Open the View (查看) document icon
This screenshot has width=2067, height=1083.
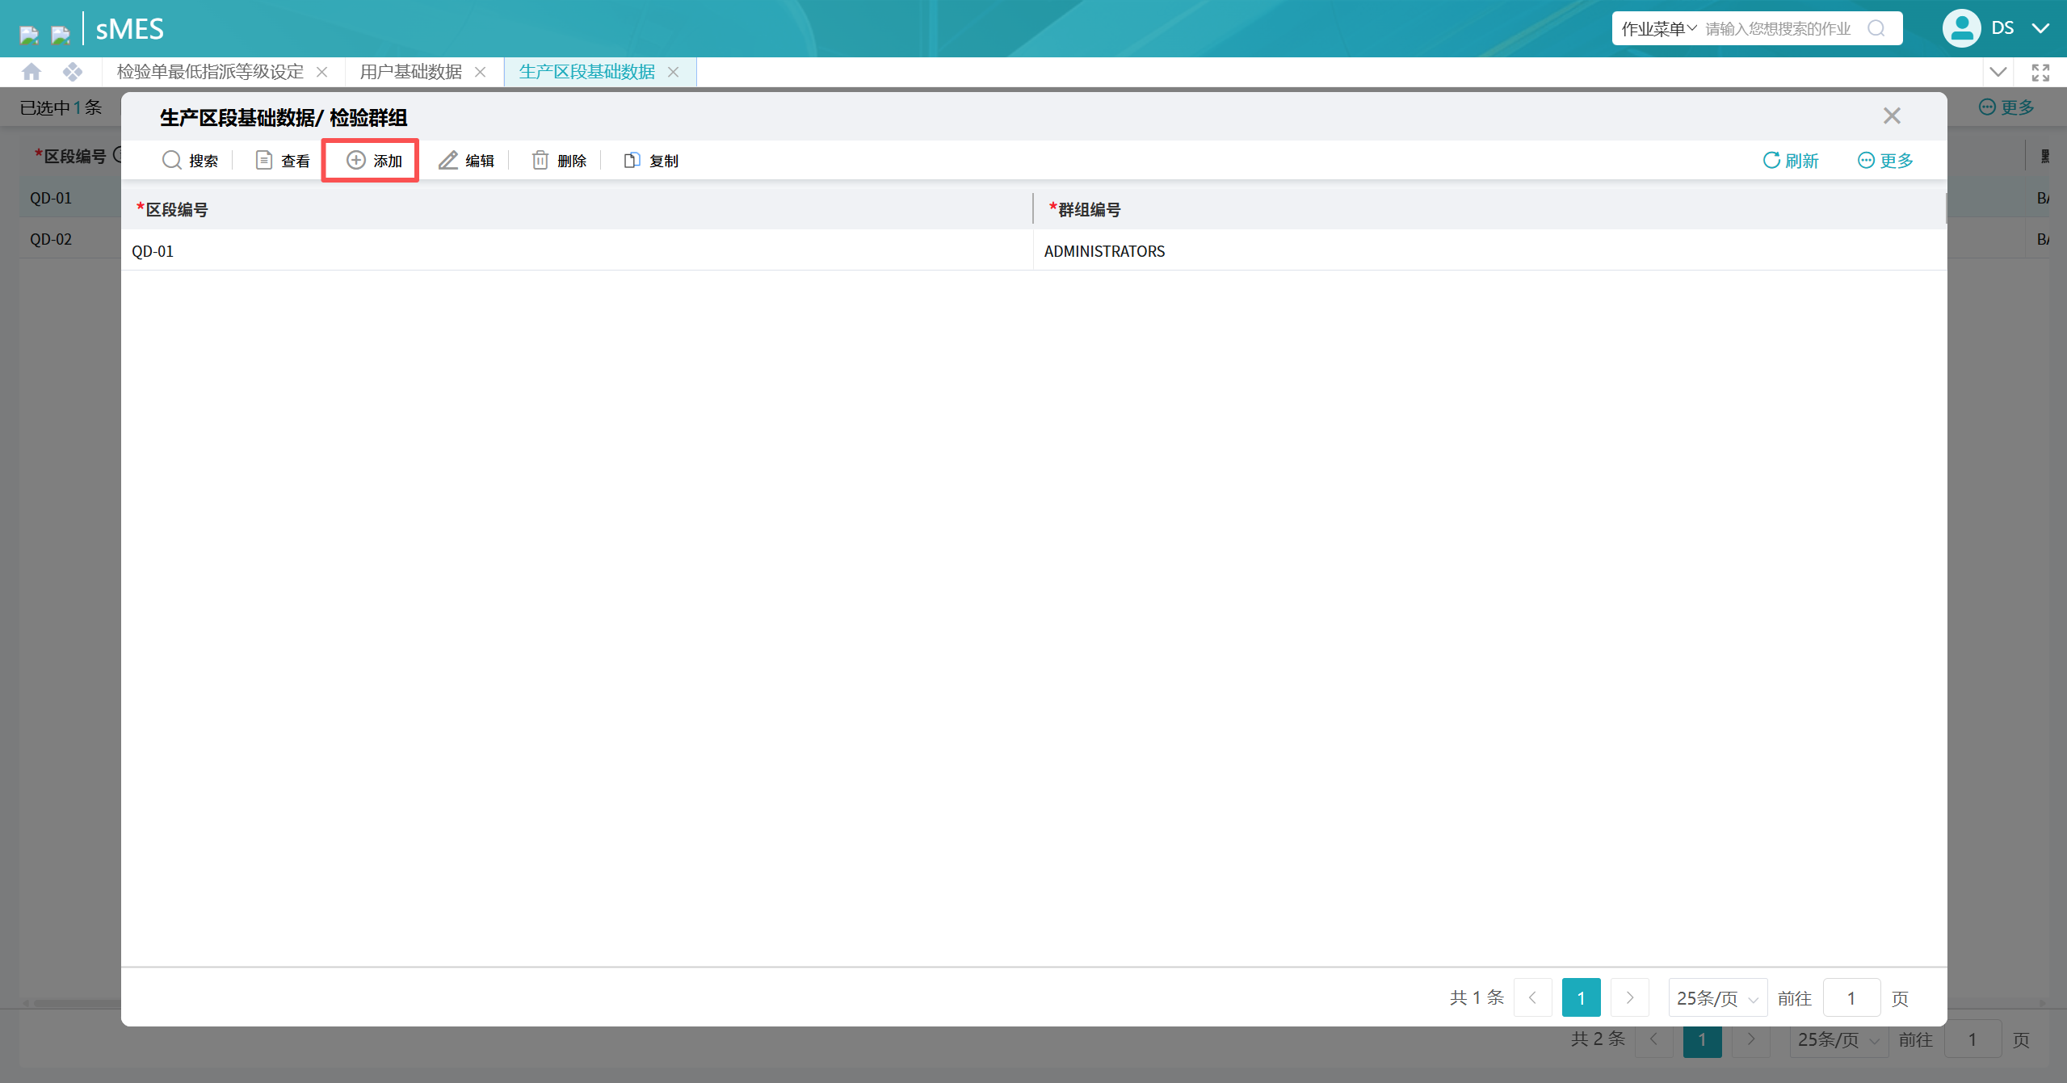click(x=263, y=160)
